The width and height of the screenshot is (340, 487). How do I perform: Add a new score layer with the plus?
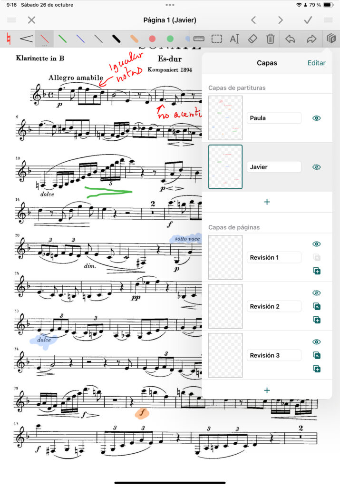[267, 202]
